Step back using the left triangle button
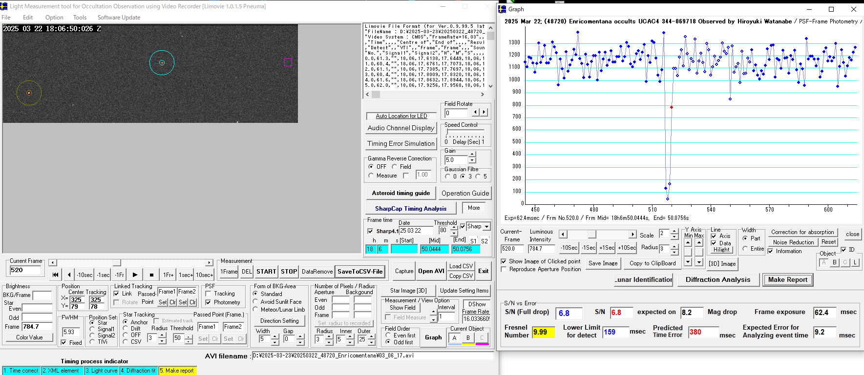 click(69, 275)
